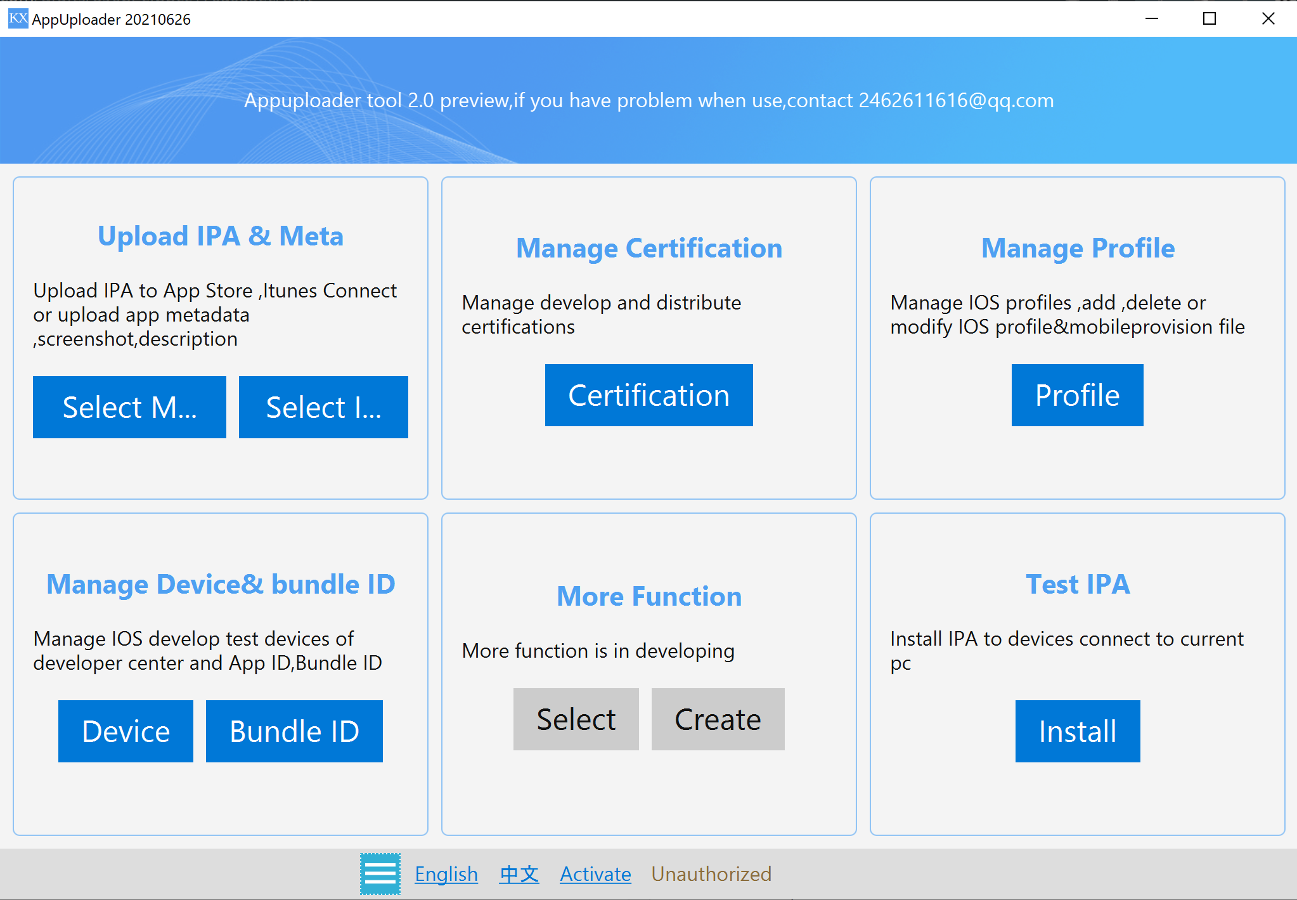Click Create under More Function

click(x=717, y=719)
